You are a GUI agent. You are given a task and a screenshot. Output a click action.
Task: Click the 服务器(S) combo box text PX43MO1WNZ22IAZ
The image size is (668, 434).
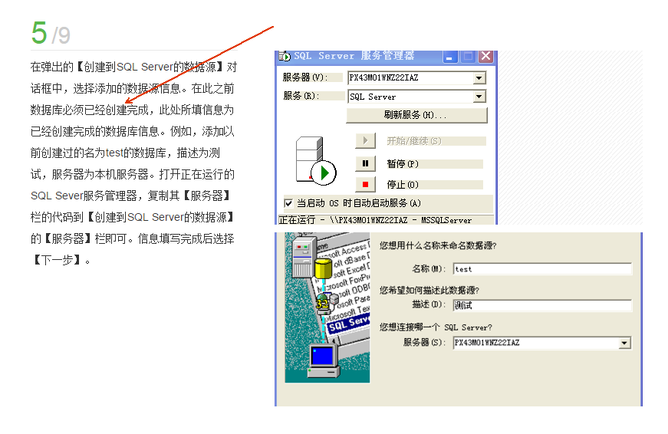[x=487, y=343]
